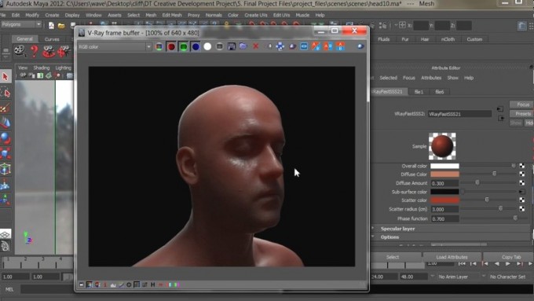The height and width of the screenshot is (301, 534).
Task: Switch to nCloth shelf tab
Action: click(448, 39)
